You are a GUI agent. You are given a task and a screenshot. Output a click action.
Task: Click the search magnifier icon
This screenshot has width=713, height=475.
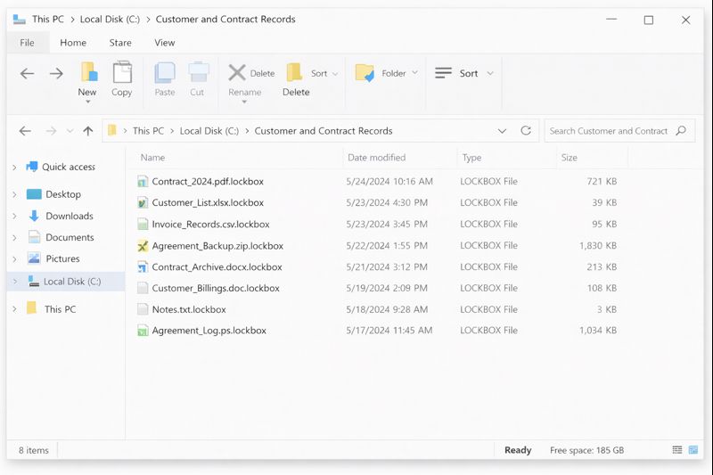point(681,131)
